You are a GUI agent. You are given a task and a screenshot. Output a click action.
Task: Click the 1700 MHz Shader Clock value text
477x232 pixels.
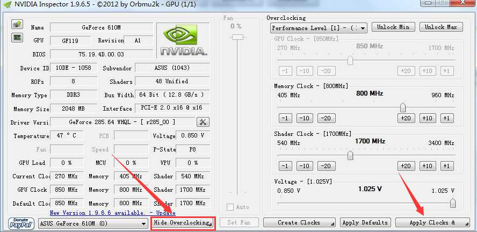pyautogui.click(x=370, y=141)
